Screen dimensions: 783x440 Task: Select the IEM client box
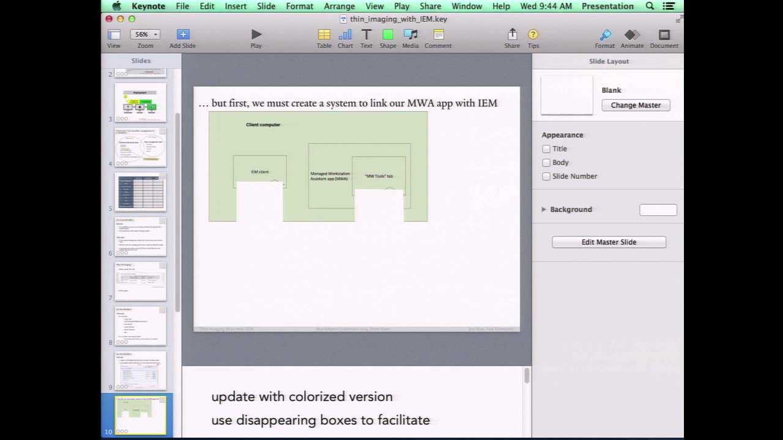(x=259, y=172)
